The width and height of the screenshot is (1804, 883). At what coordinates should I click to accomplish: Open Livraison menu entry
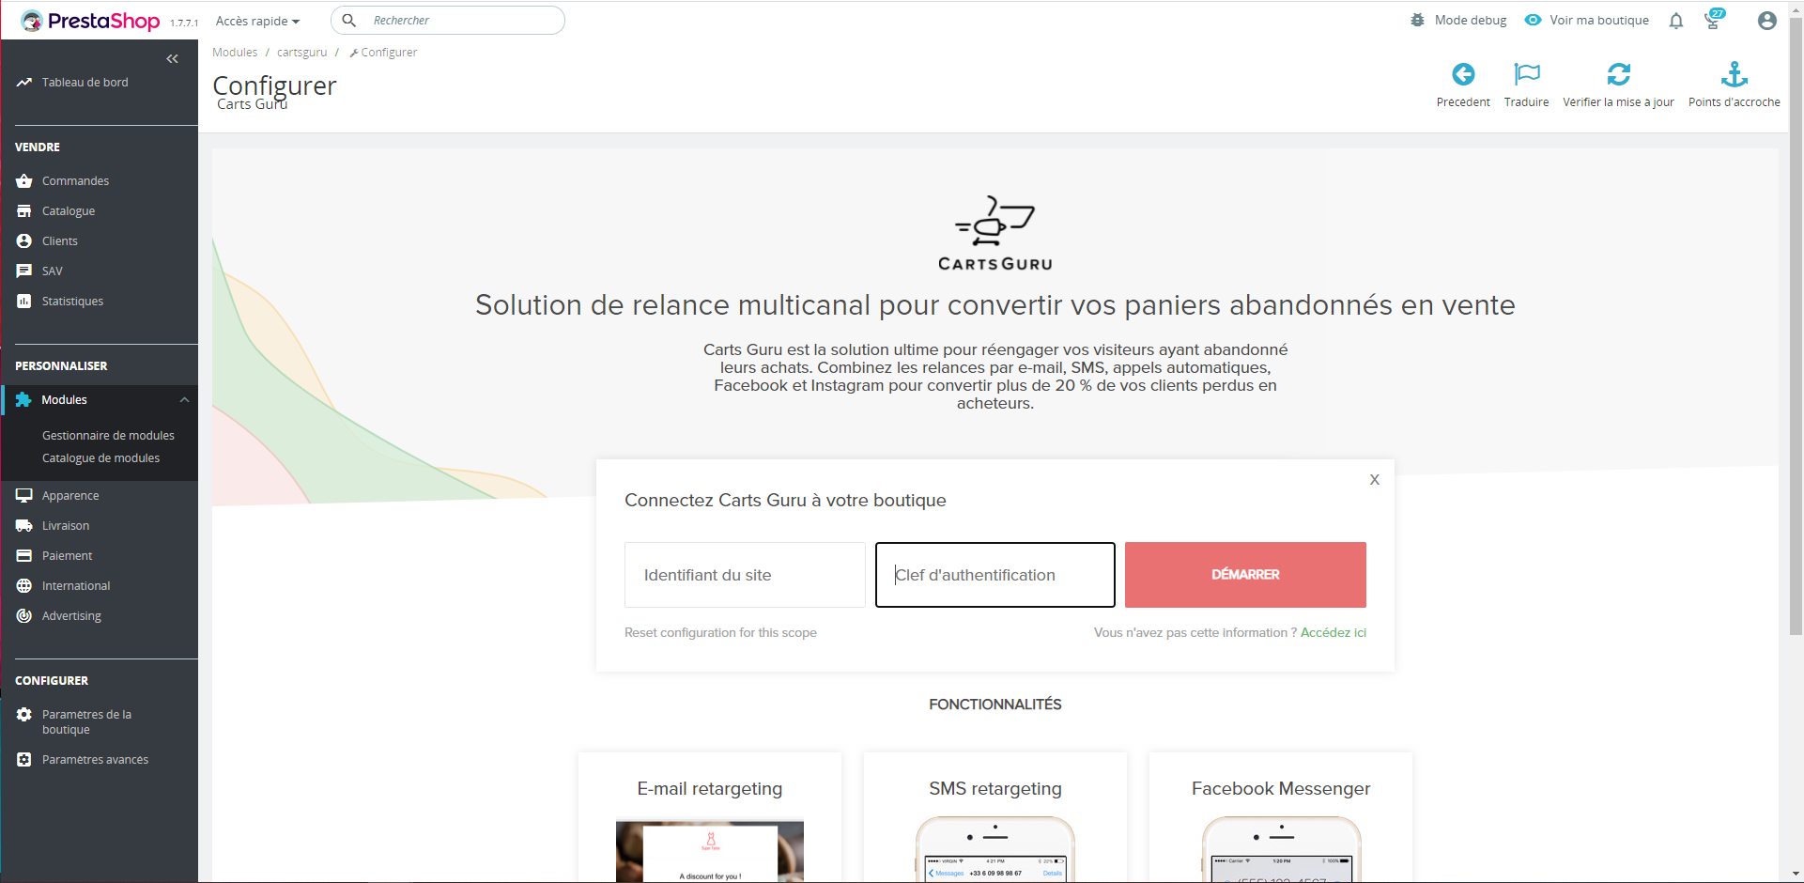(66, 526)
